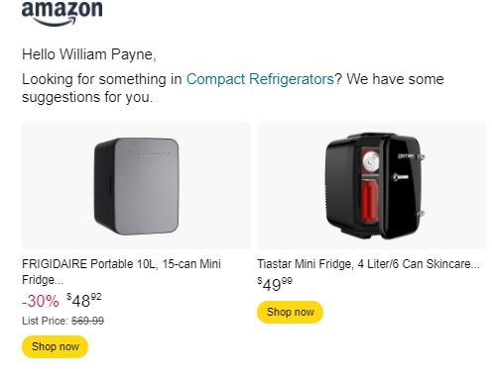Click Shop now under the Tiastar fridge

click(x=290, y=312)
